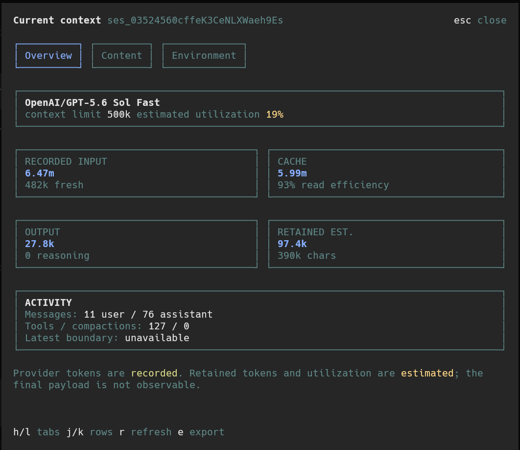The width and height of the screenshot is (520, 450).
Task: Click the Current context title
Action: tap(57, 20)
